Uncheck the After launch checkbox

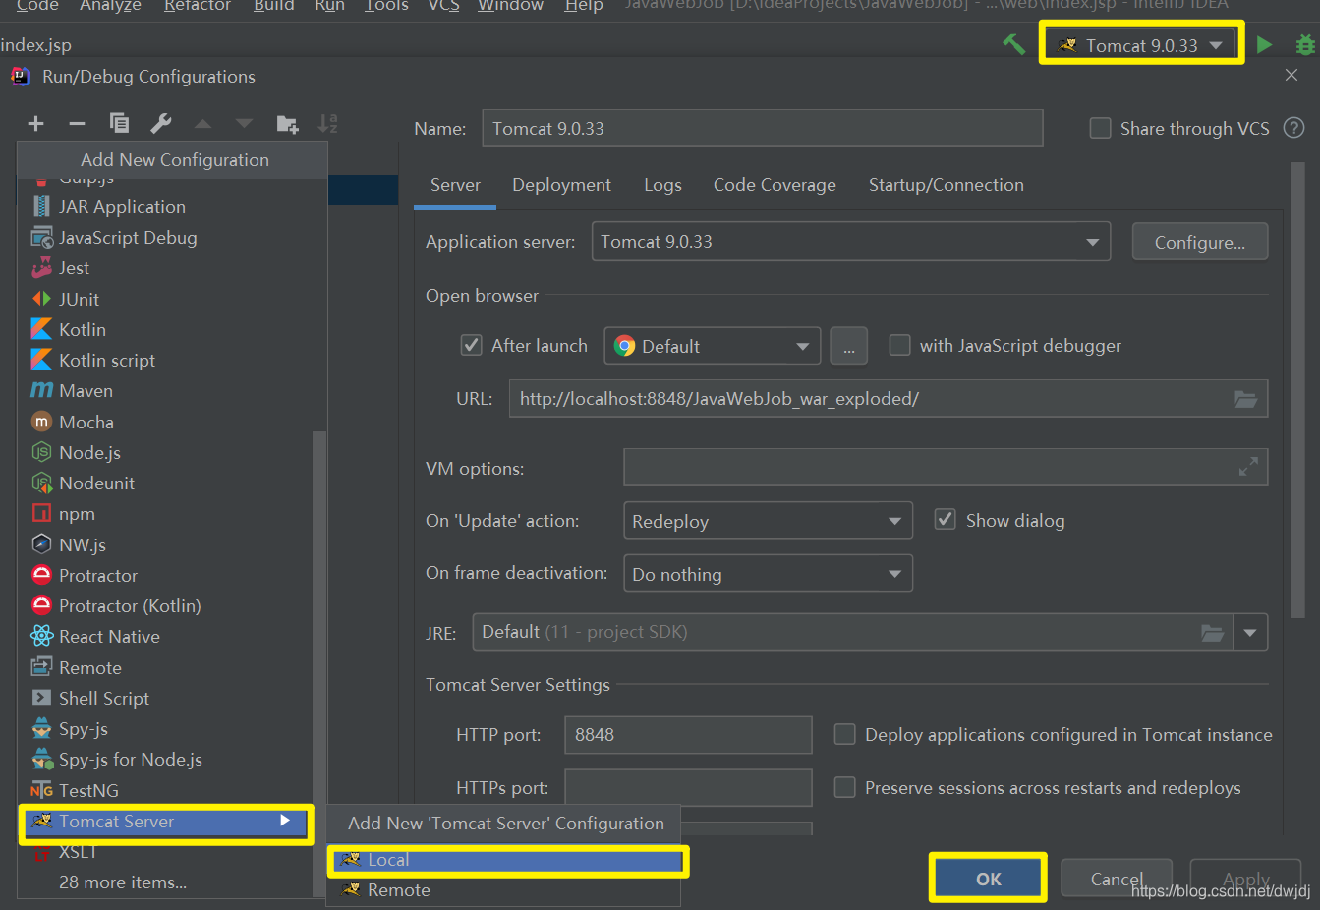[472, 345]
